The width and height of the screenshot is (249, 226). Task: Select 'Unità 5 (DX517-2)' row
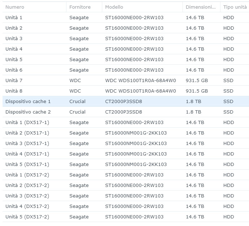126,217
